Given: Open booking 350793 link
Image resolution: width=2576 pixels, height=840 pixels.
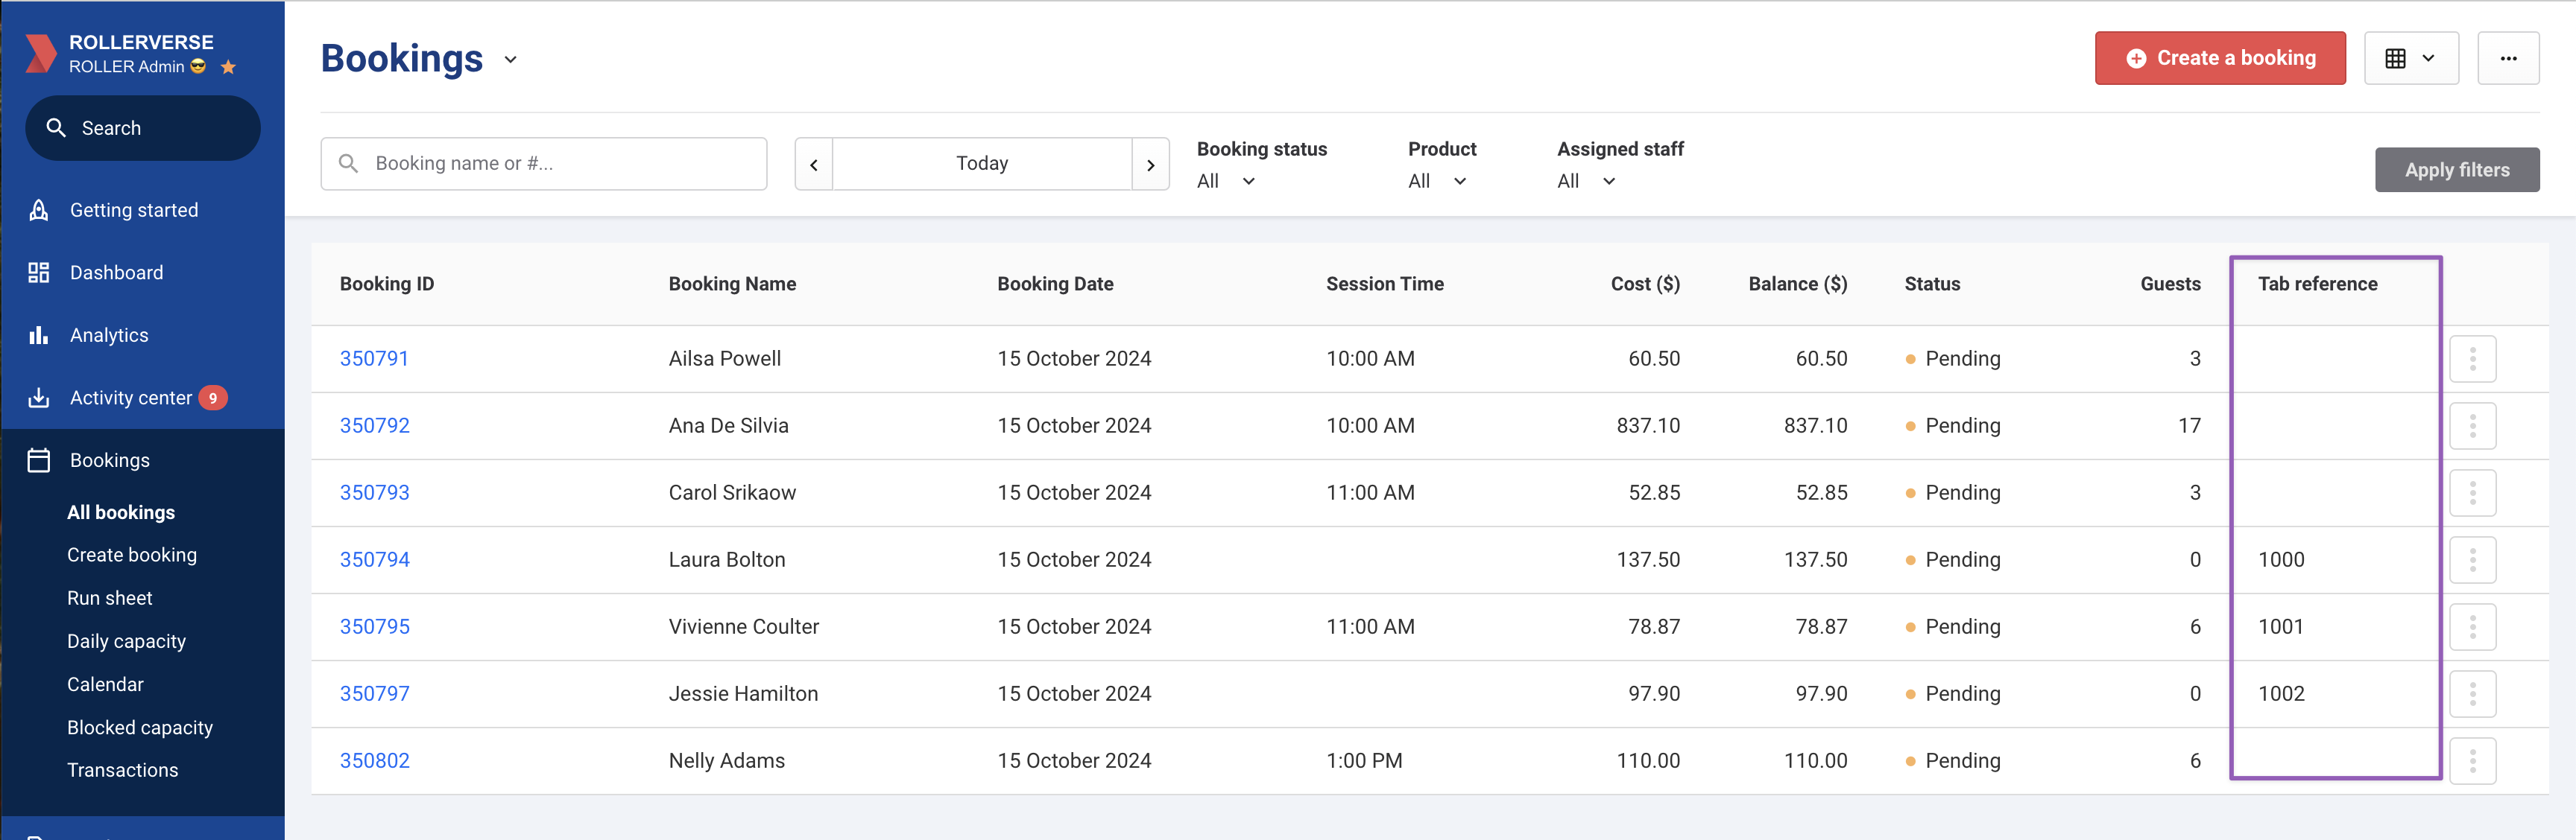Looking at the screenshot, I should pyautogui.click(x=375, y=492).
